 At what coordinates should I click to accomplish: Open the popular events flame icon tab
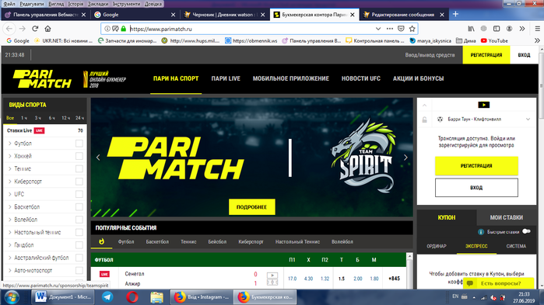[101, 241]
